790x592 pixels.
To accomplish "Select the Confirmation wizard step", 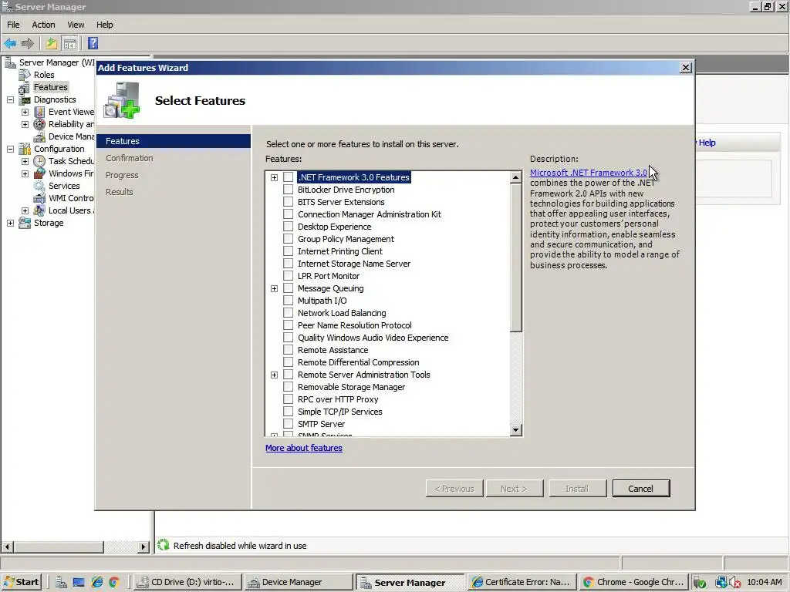I will point(130,158).
